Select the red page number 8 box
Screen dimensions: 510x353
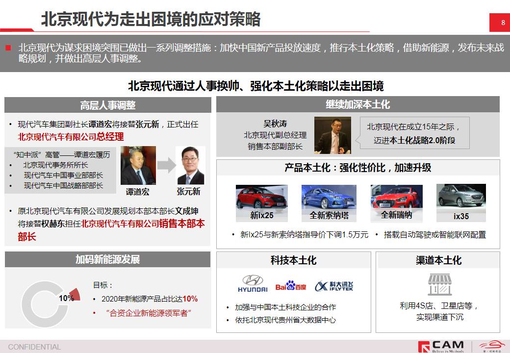coord(500,23)
